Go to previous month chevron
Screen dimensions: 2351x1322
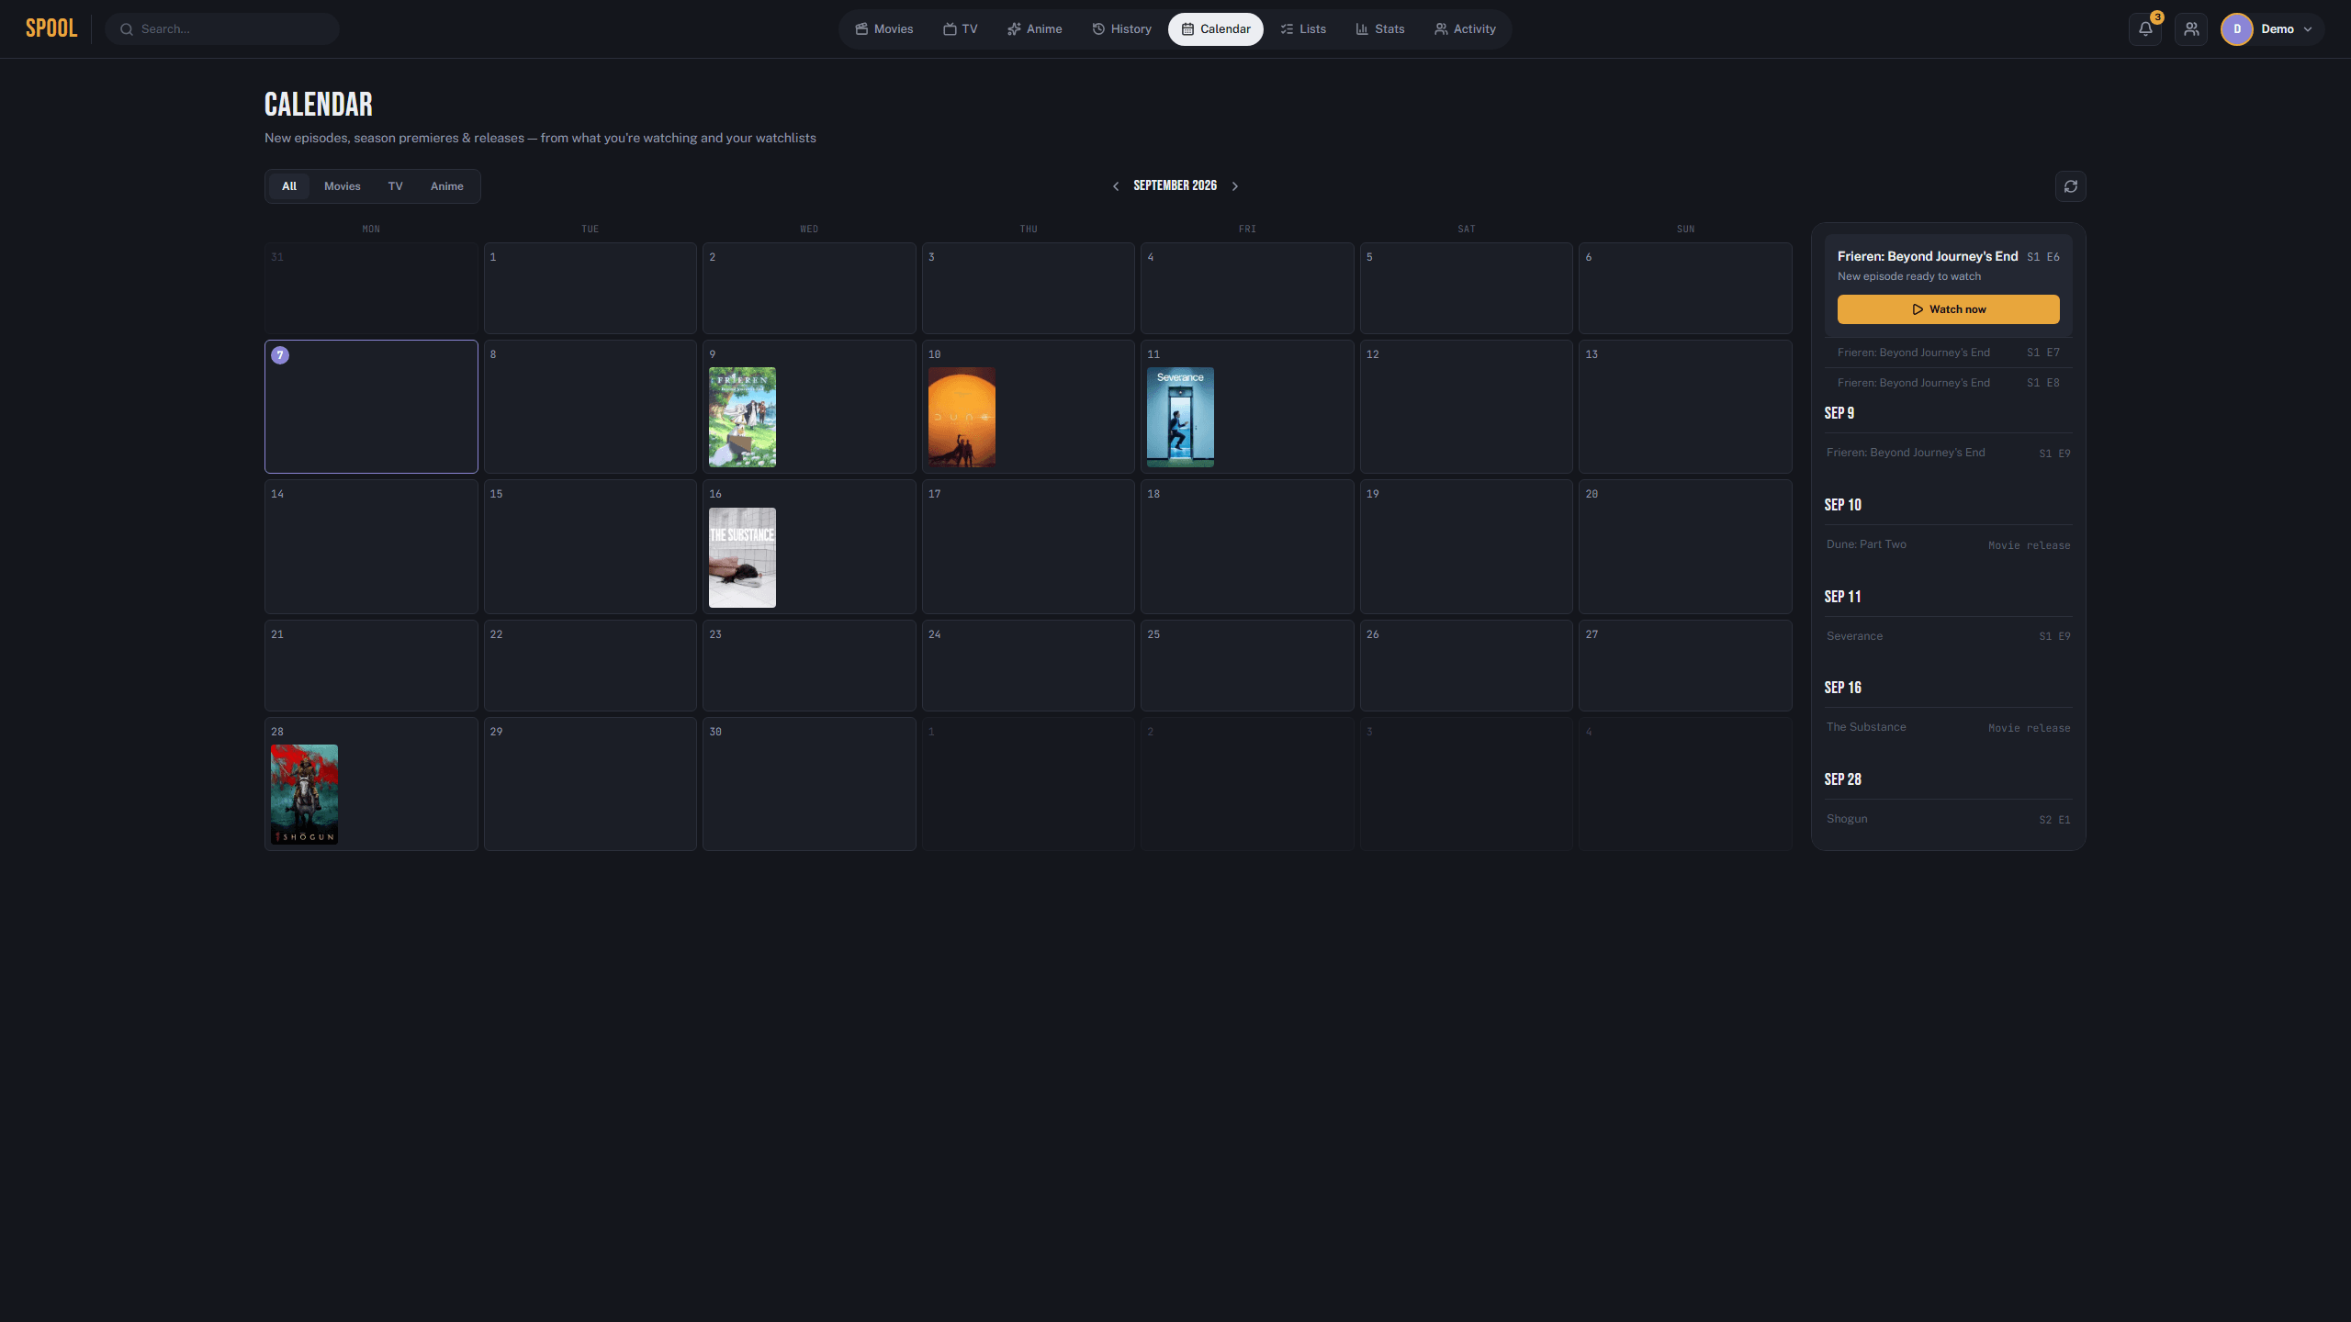click(1116, 186)
